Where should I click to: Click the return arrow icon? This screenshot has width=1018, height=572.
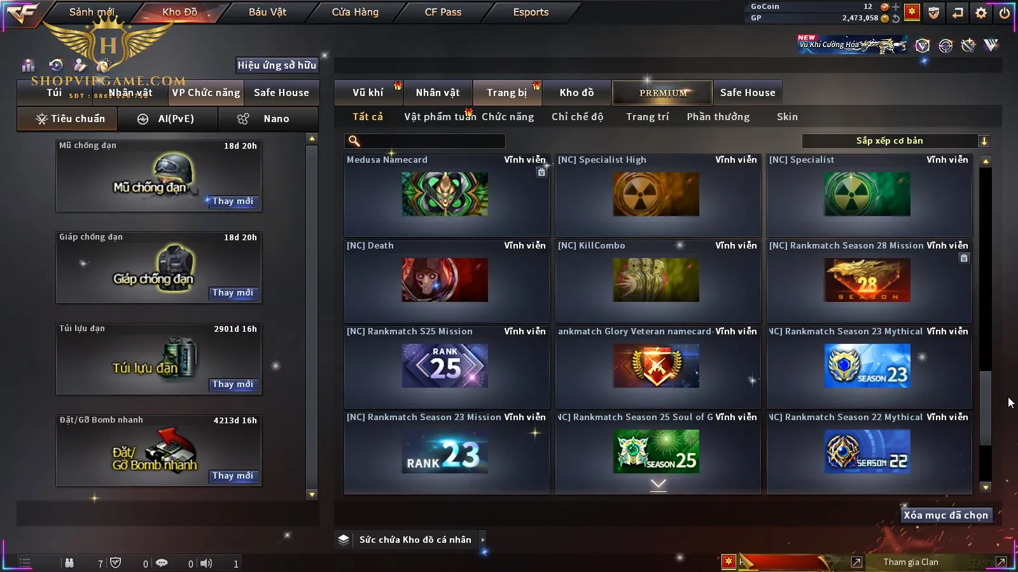[x=958, y=13]
